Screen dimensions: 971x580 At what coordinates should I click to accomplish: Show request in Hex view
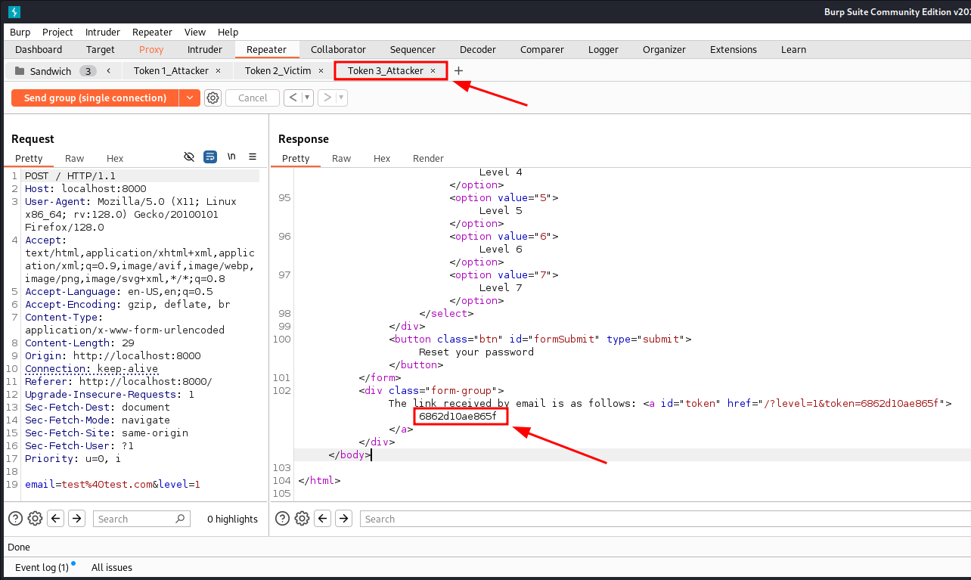tap(115, 158)
